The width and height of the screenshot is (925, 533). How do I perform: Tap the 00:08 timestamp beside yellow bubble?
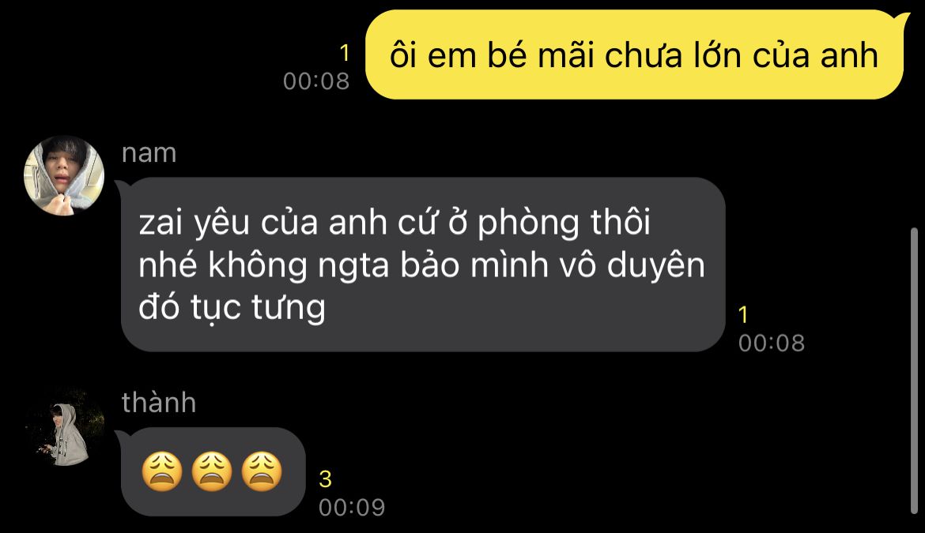[x=316, y=81]
